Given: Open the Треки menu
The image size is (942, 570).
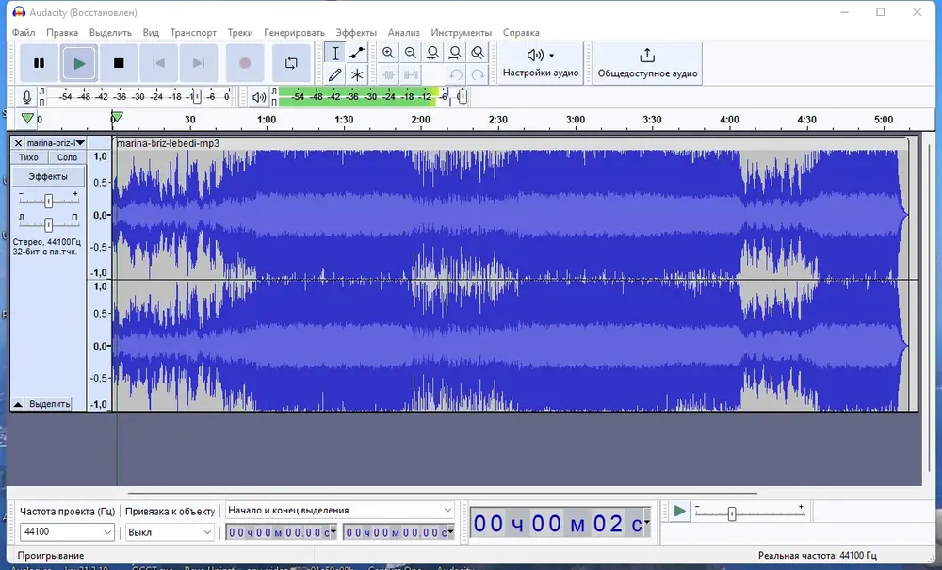Looking at the screenshot, I should pyautogui.click(x=239, y=32).
